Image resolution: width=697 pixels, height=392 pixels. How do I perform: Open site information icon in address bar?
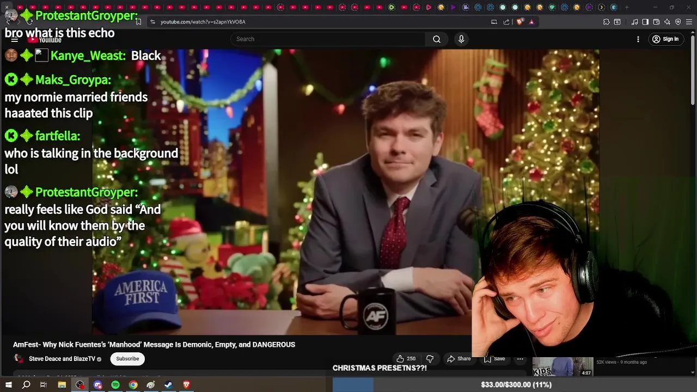click(153, 22)
